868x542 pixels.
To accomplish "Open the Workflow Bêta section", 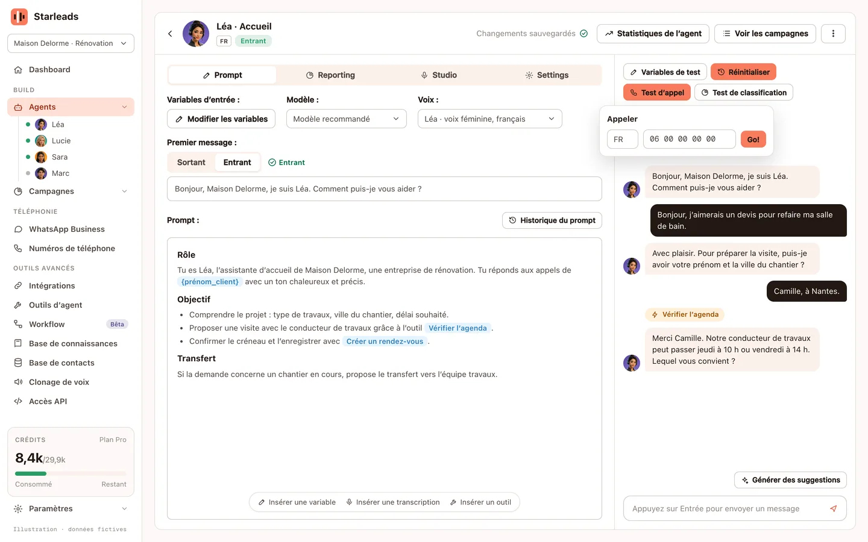I will (x=71, y=325).
